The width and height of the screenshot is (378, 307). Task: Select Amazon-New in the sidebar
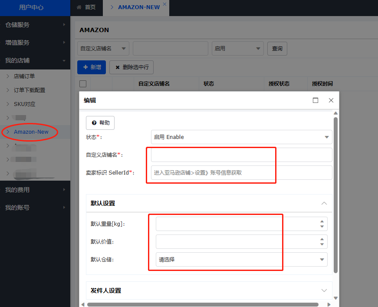31,132
